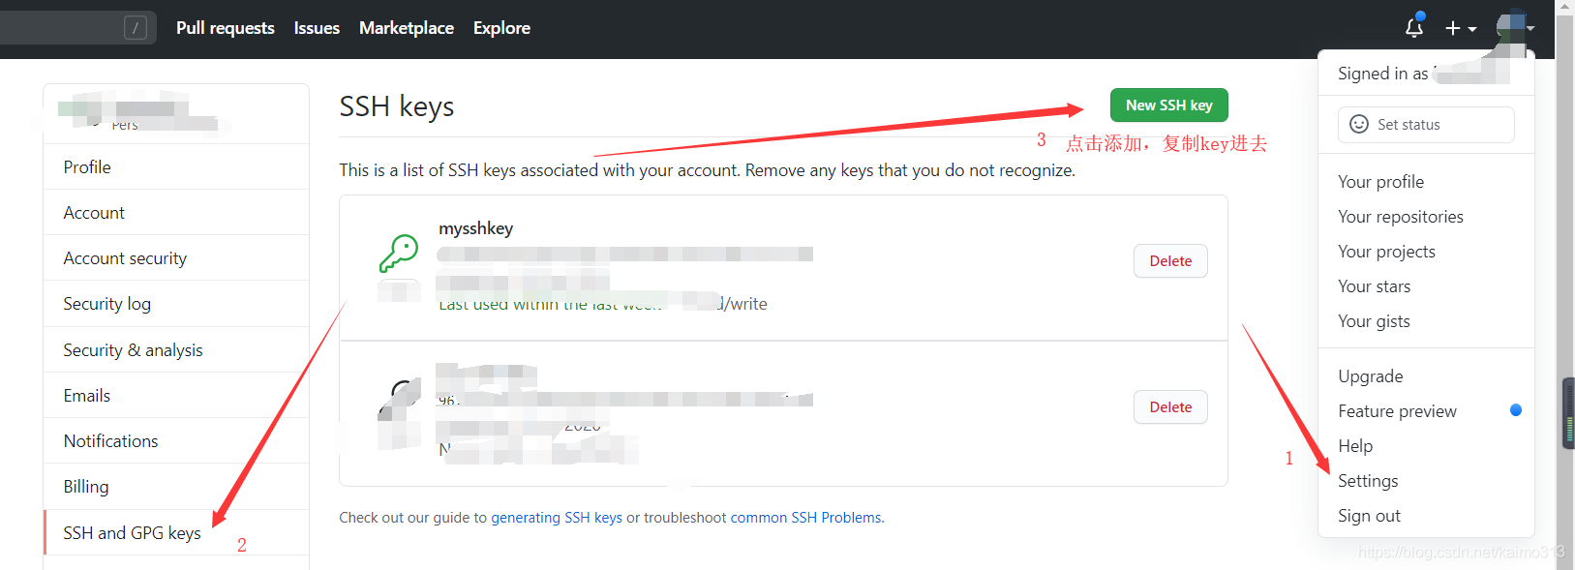The width and height of the screenshot is (1575, 570).
Task: Open Pull requests in the top navigation
Action: (226, 28)
